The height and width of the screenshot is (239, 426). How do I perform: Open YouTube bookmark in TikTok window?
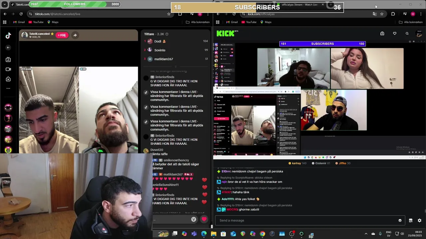36,22
